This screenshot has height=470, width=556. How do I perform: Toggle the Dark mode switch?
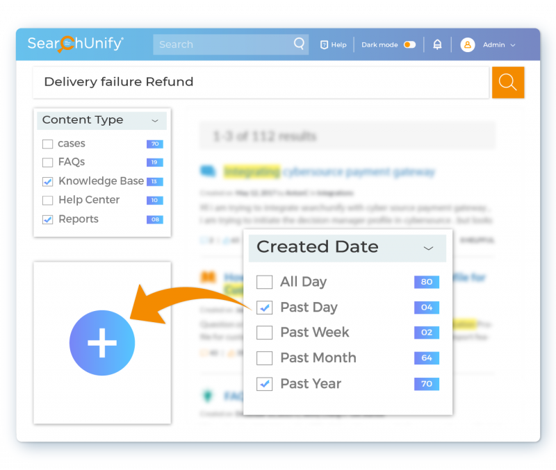pos(409,44)
